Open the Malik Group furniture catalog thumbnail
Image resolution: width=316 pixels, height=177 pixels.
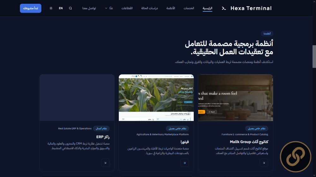(236, 98)
